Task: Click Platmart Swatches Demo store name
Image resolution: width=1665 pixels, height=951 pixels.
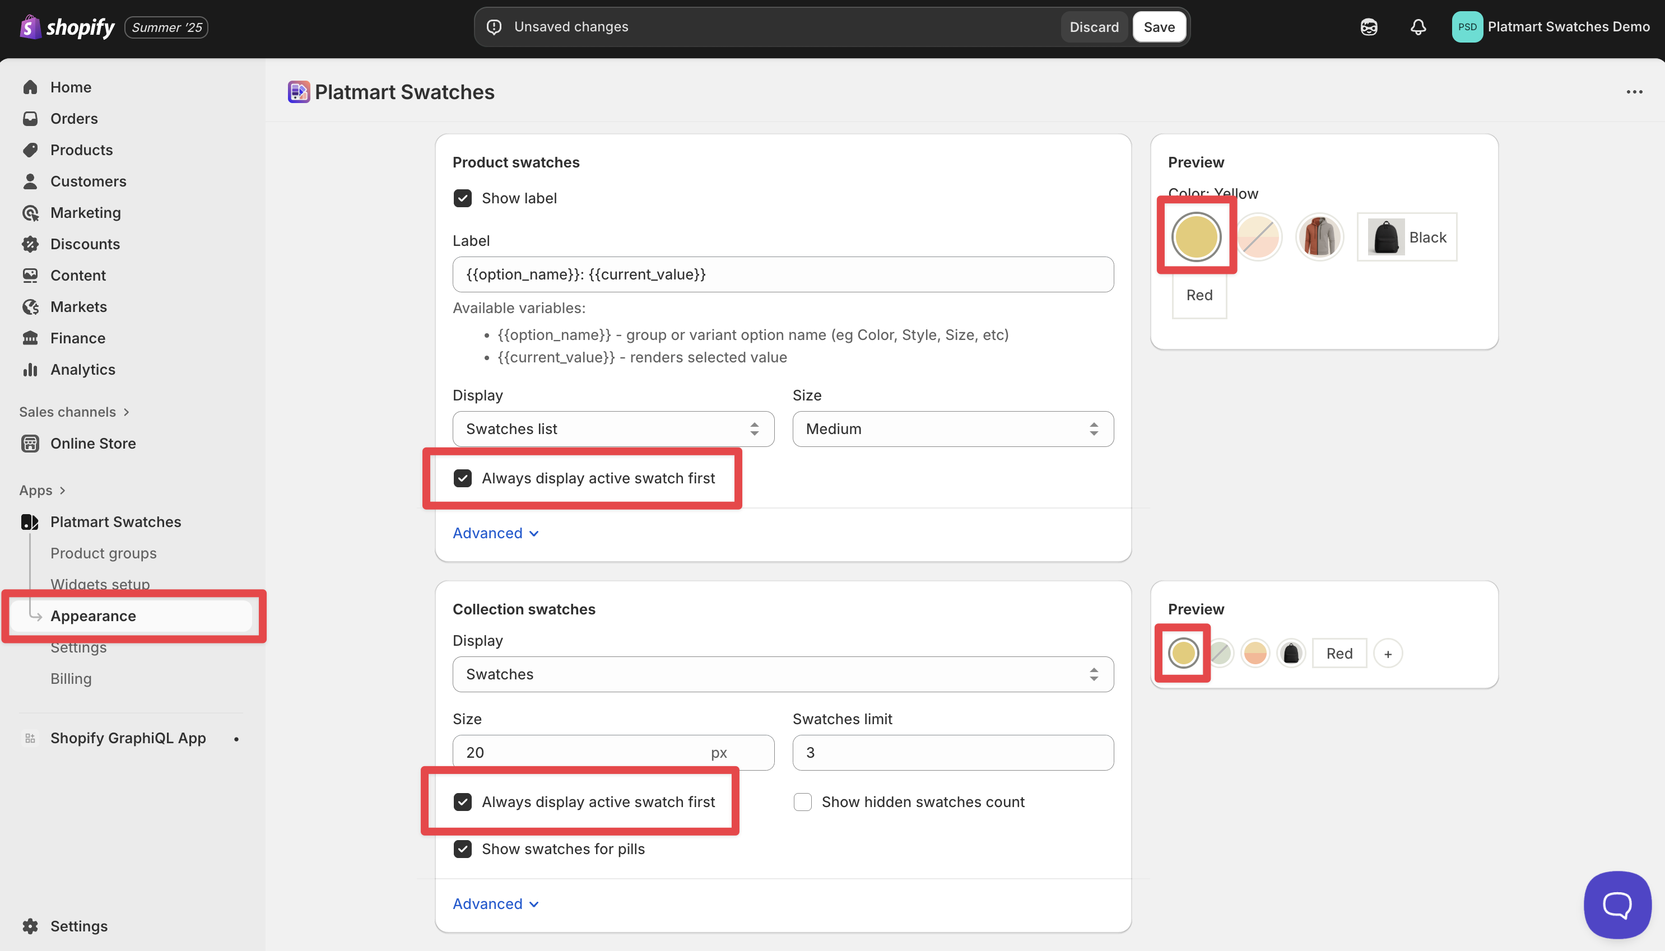Action: (x=1568, y=27)
